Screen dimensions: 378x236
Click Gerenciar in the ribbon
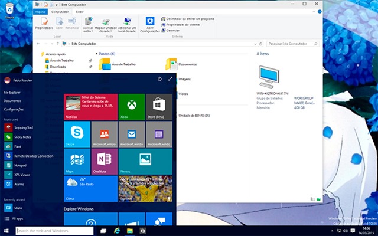click(x=171, y=30)
